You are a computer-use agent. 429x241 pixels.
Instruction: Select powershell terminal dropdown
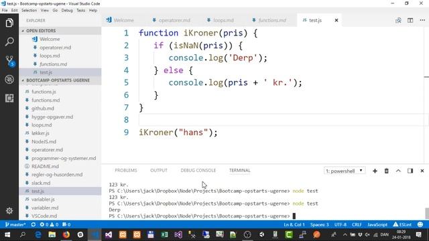pos(345,171)
